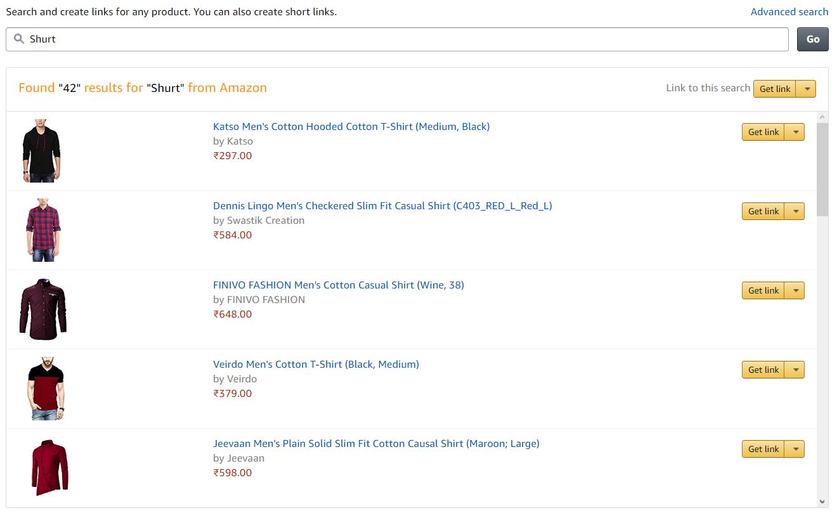This screenshot has height=518, width=837.
Task: Get link for Katso Hooded T-Shirt
Action: click(763, 132)
